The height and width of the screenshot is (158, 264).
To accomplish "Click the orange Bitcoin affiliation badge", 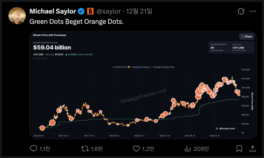I will pos(90,11).
